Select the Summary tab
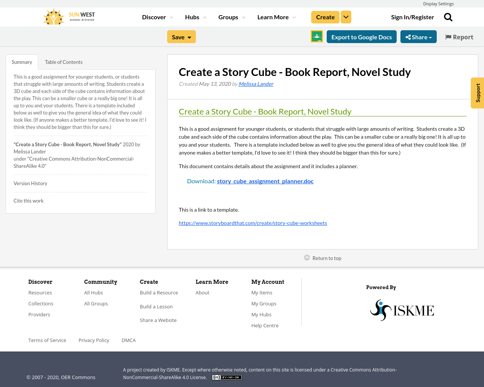484x387 pixels. (22, 62)
